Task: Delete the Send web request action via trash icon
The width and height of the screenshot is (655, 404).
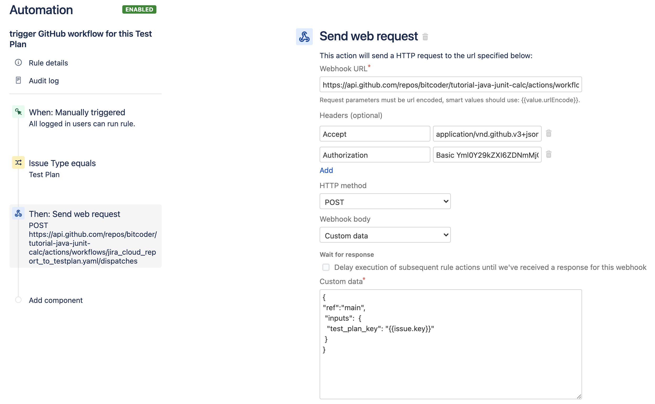Action: pos(425,37)
